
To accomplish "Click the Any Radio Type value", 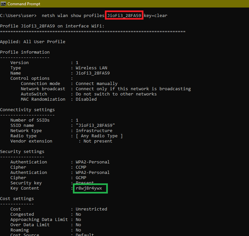I will 99,136.
